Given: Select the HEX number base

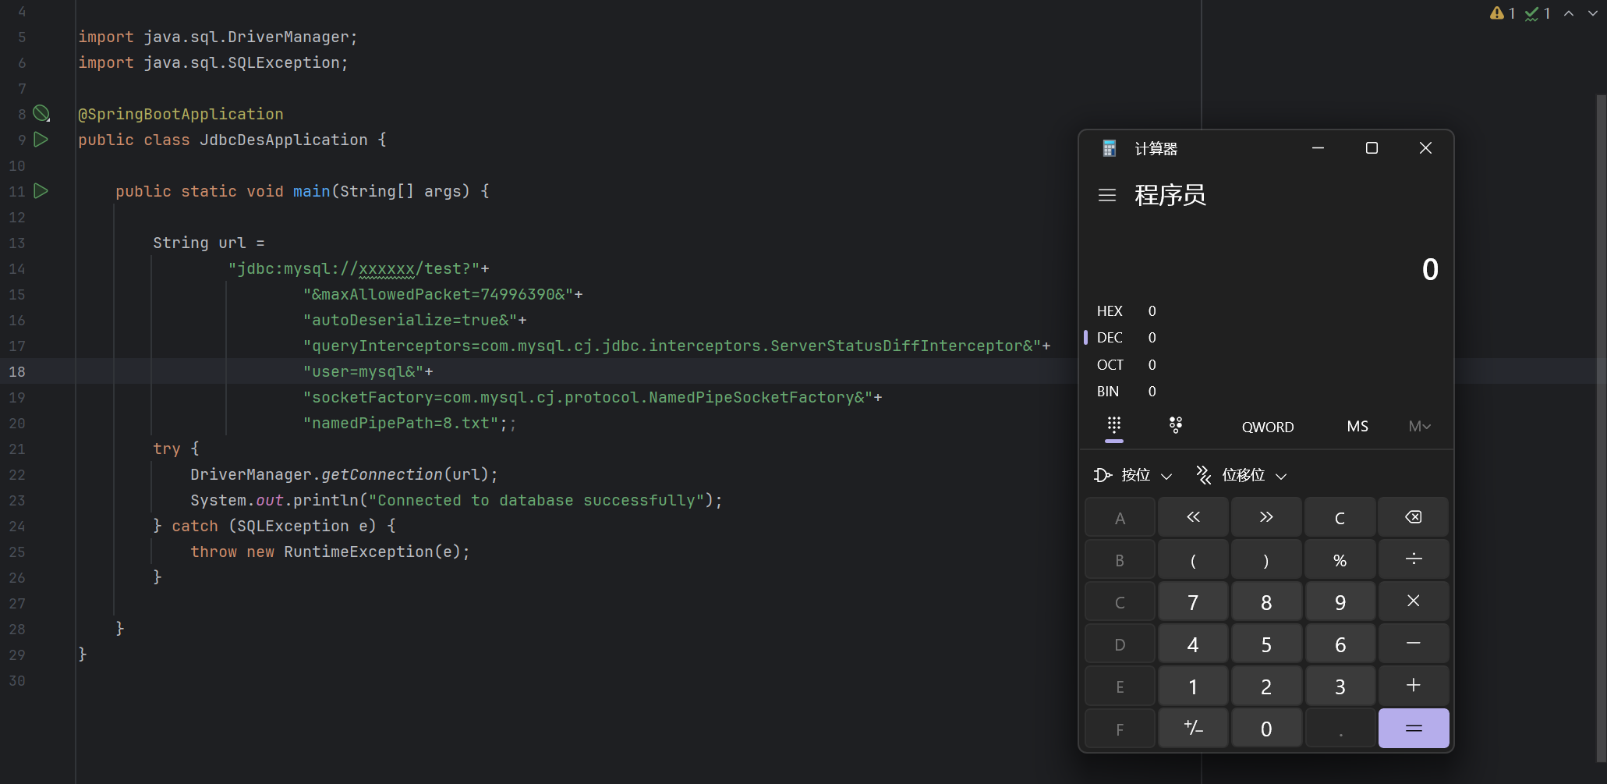Looking at the screenshot, I should (1110, 311).
